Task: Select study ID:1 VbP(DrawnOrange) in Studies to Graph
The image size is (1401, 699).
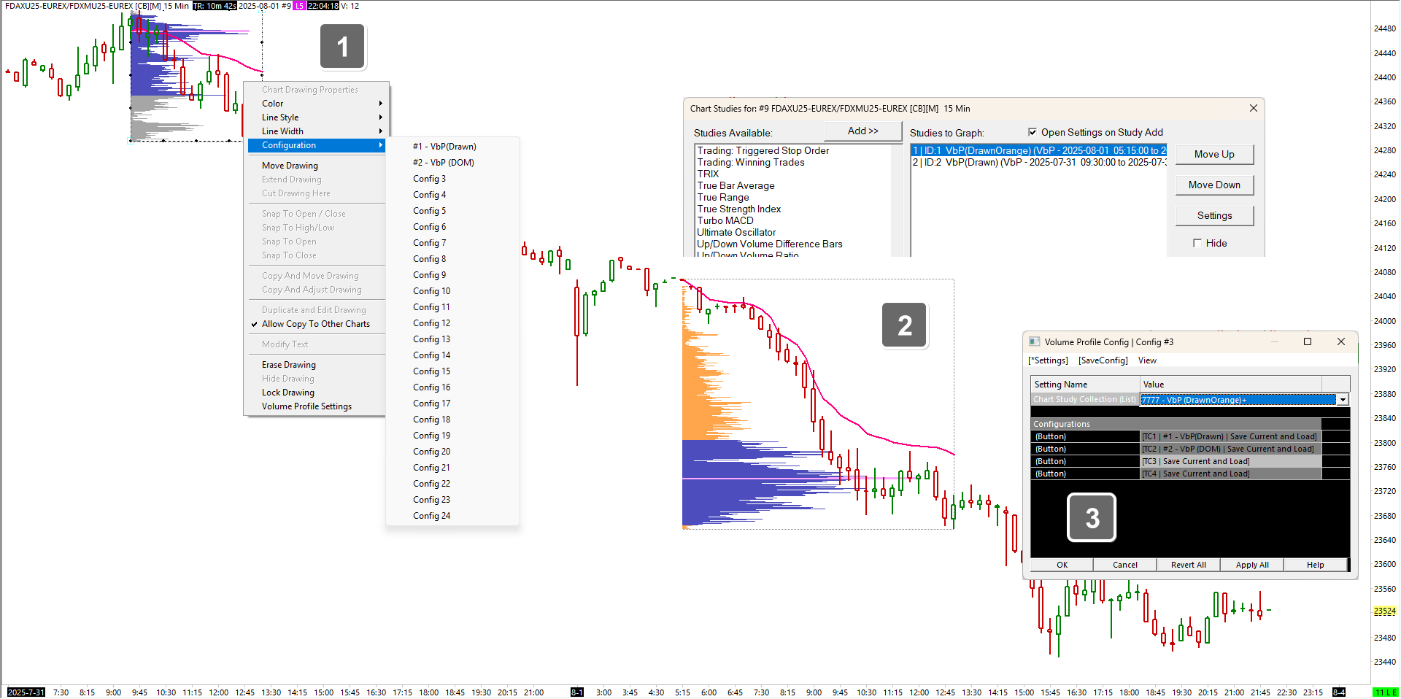Action: pyautogui.click(x=1039, y=150)
